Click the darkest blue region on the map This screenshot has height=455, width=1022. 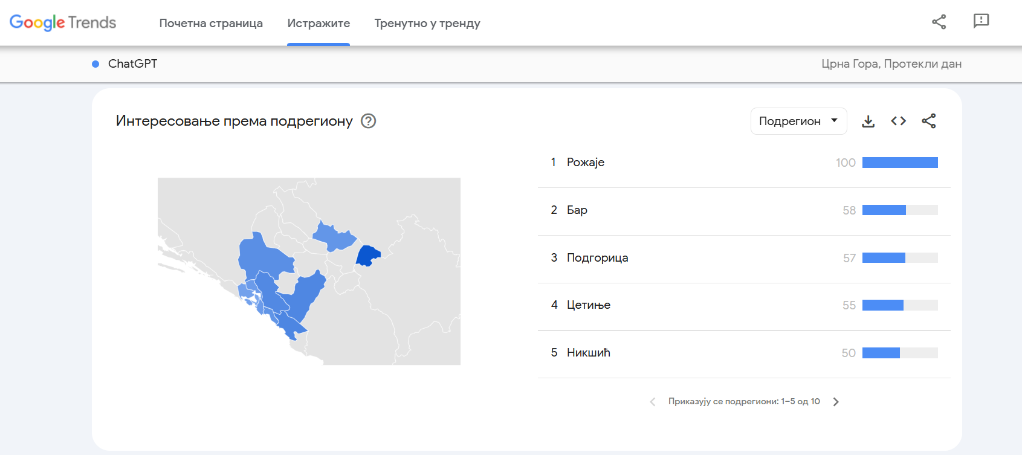pyautogui.click(x=367, y=256)
